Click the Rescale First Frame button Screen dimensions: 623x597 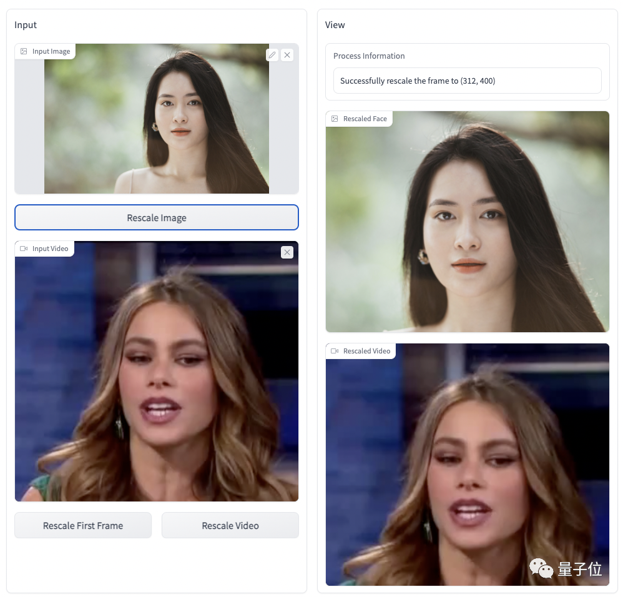(x=83, y=525)
